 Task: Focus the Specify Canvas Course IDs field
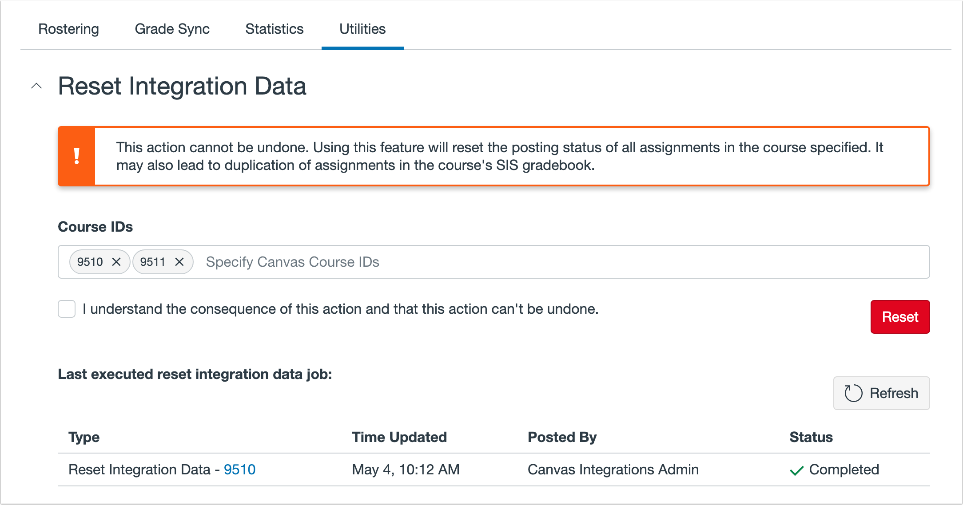[533, 262]
